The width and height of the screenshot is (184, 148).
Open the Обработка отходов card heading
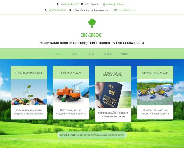coord(155,73)
